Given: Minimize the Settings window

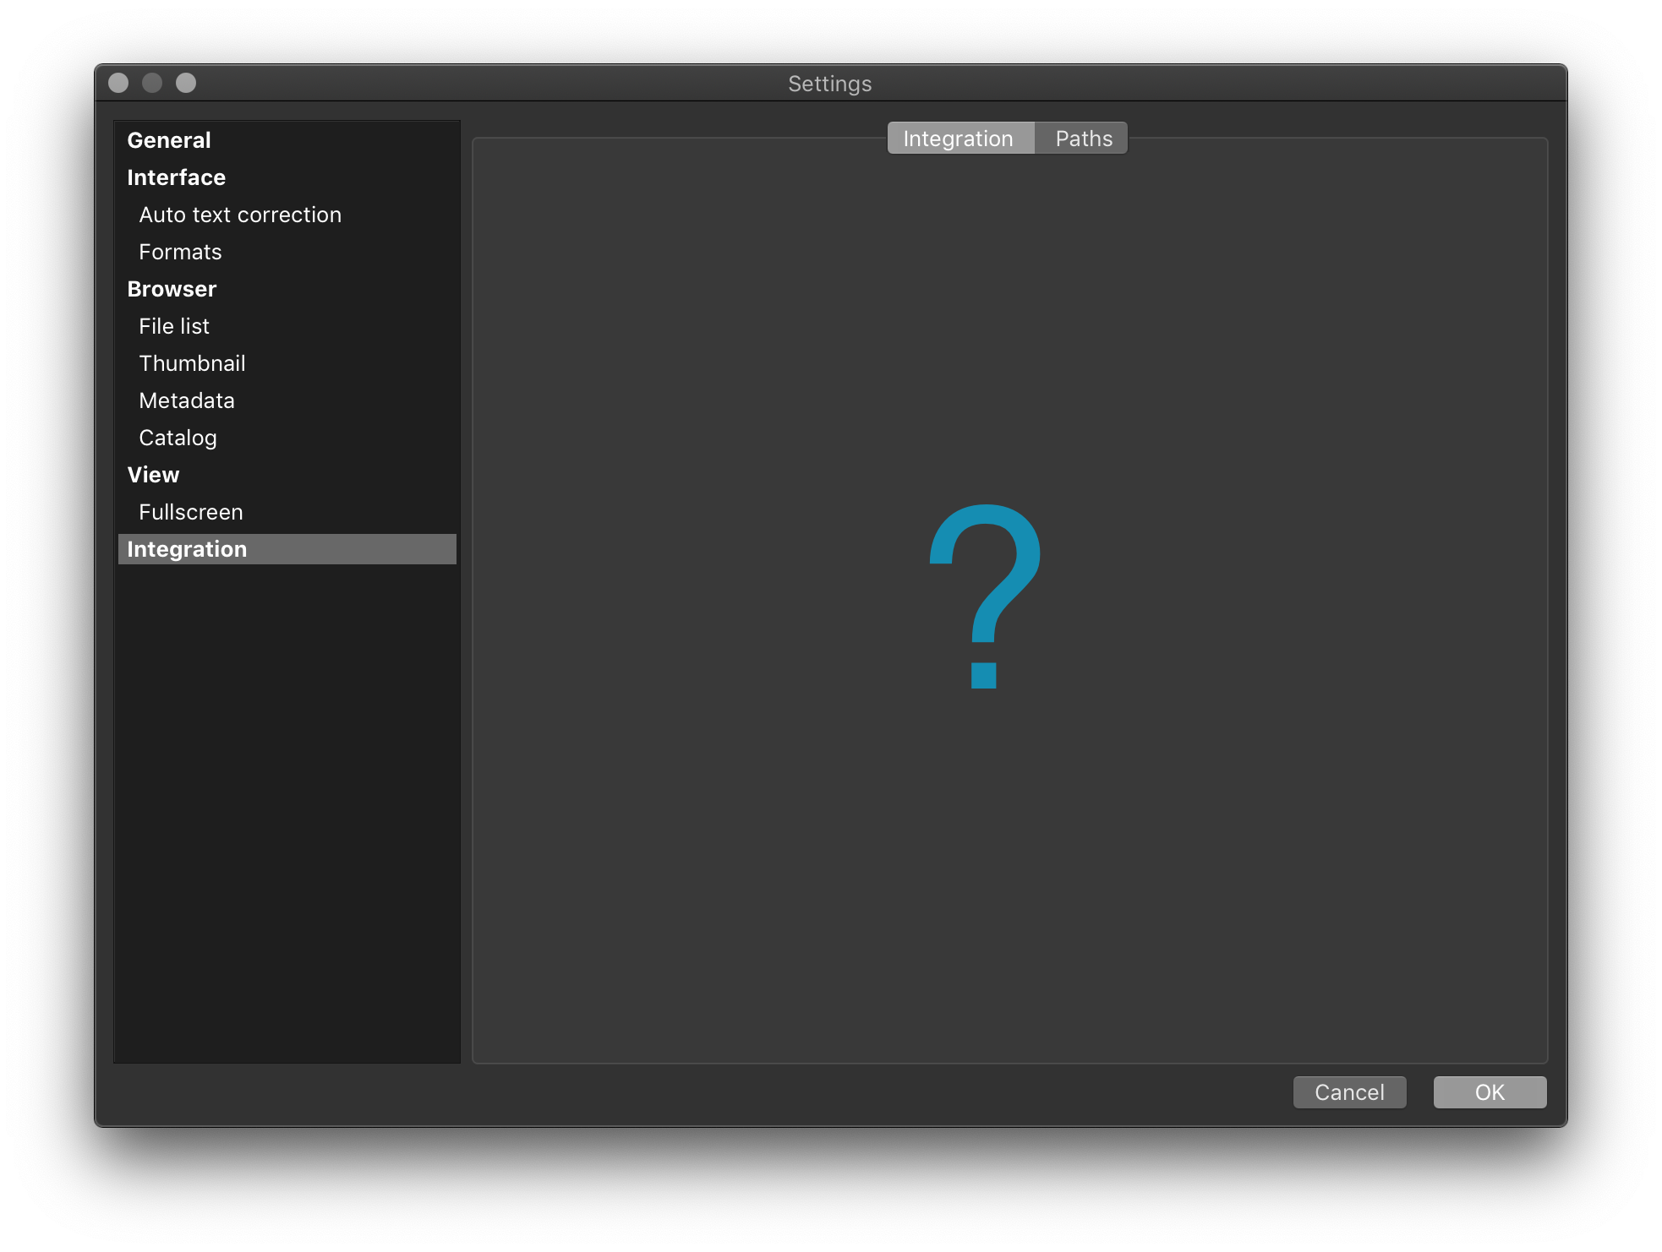Looking at the screenshot, I should [152, 83].
